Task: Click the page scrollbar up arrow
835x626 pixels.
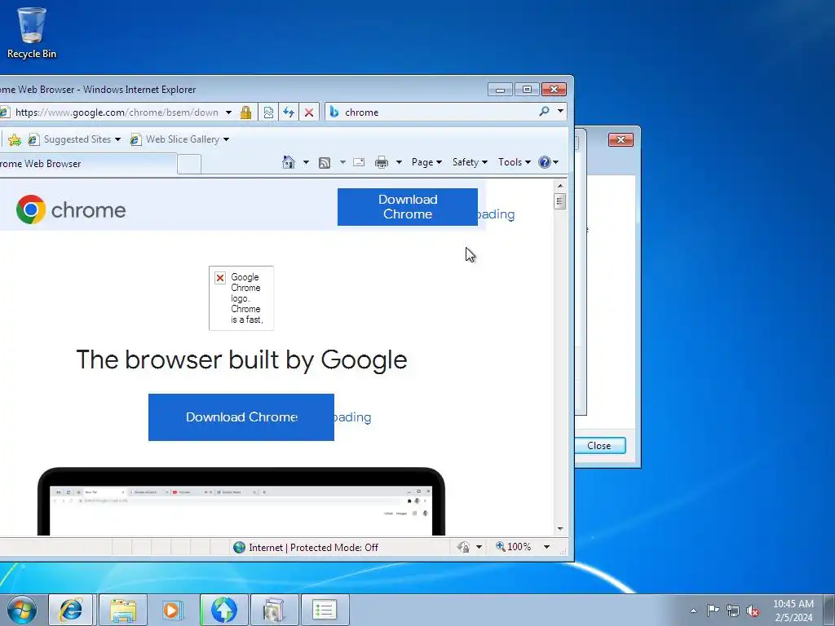Action: [x=559, y=186]
